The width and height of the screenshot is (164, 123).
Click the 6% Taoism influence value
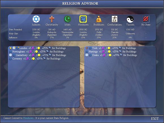click(130, 38)
